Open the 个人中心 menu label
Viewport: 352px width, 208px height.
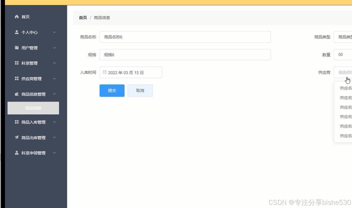coord(29,32)
